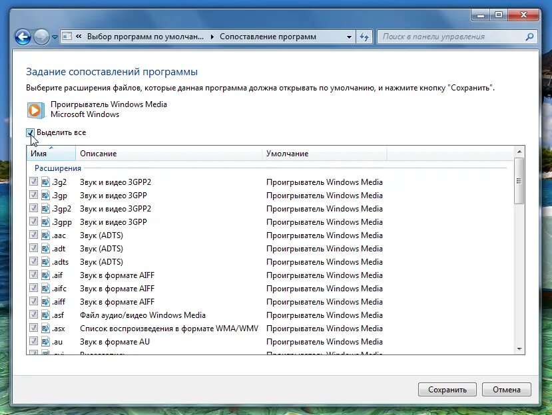Click 'Звук (ADTS)' in the .adt row

(101, 249)
